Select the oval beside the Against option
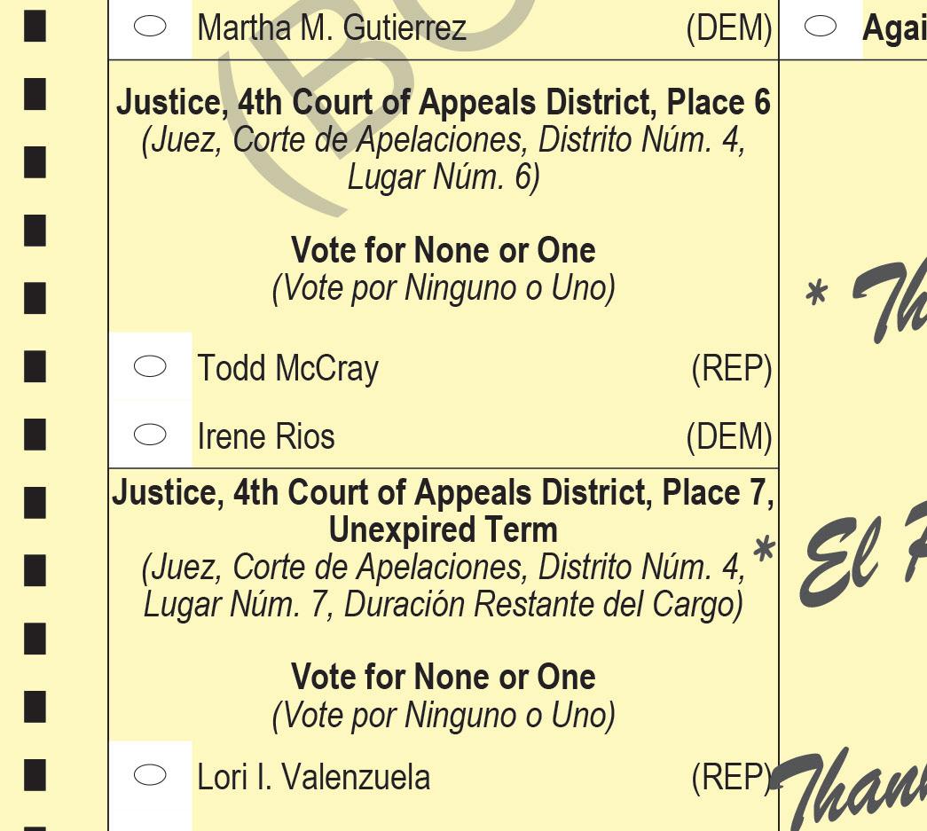Screen dimensions: 927x831 pos(821,26)
